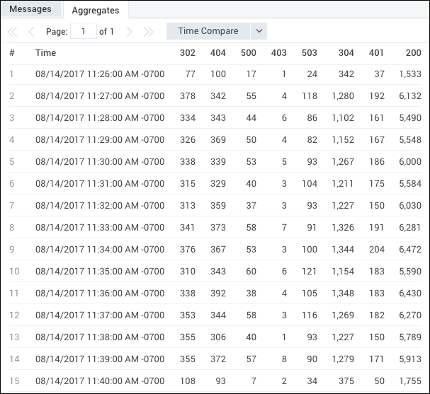Select the 11:26:00 AM timestamp row
Image resolution: width=430 pixels, height=394 pixels.
(x=100, y=74)
